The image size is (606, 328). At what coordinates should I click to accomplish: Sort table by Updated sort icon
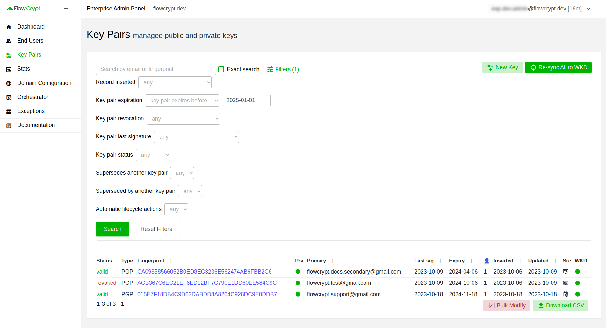point(554,261)
